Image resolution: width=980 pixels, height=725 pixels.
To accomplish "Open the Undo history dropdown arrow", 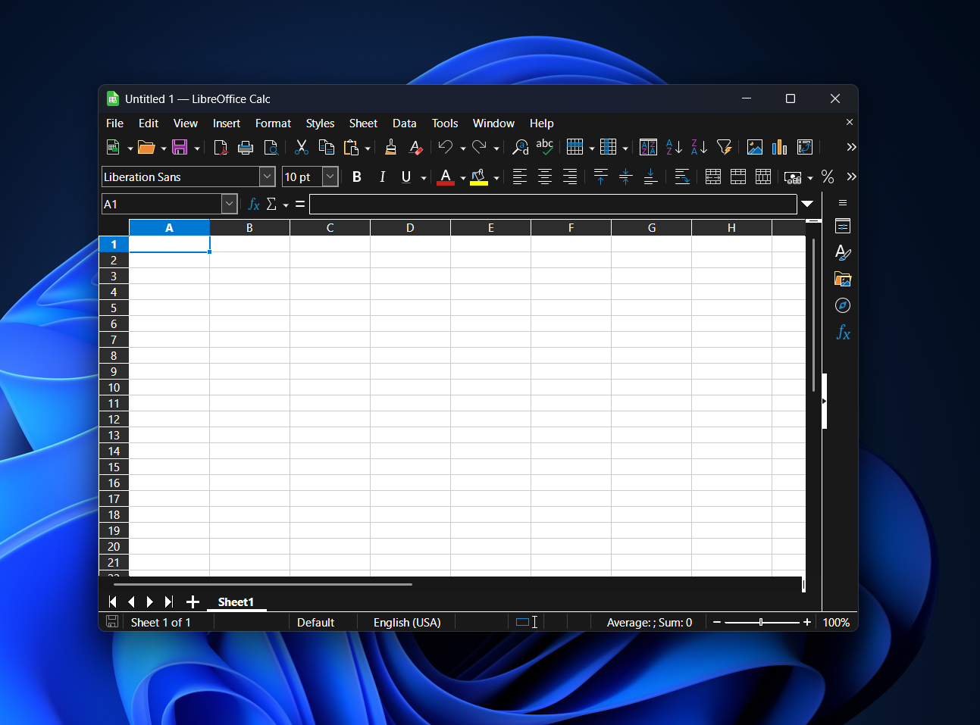I will [x=463, y=148].
